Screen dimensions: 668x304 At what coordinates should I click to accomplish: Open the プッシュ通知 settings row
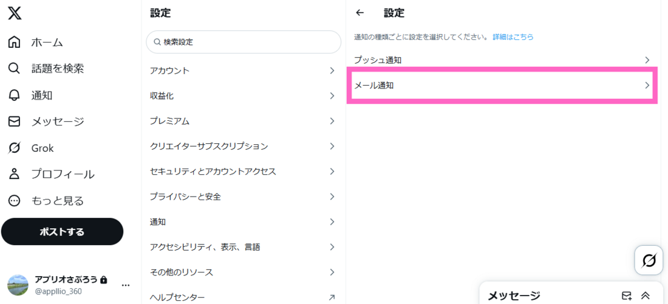[503, 60]
